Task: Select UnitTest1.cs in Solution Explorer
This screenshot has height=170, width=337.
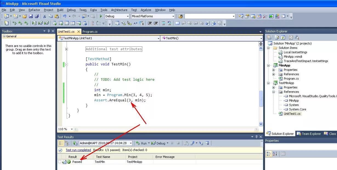Action: [292, 114]
